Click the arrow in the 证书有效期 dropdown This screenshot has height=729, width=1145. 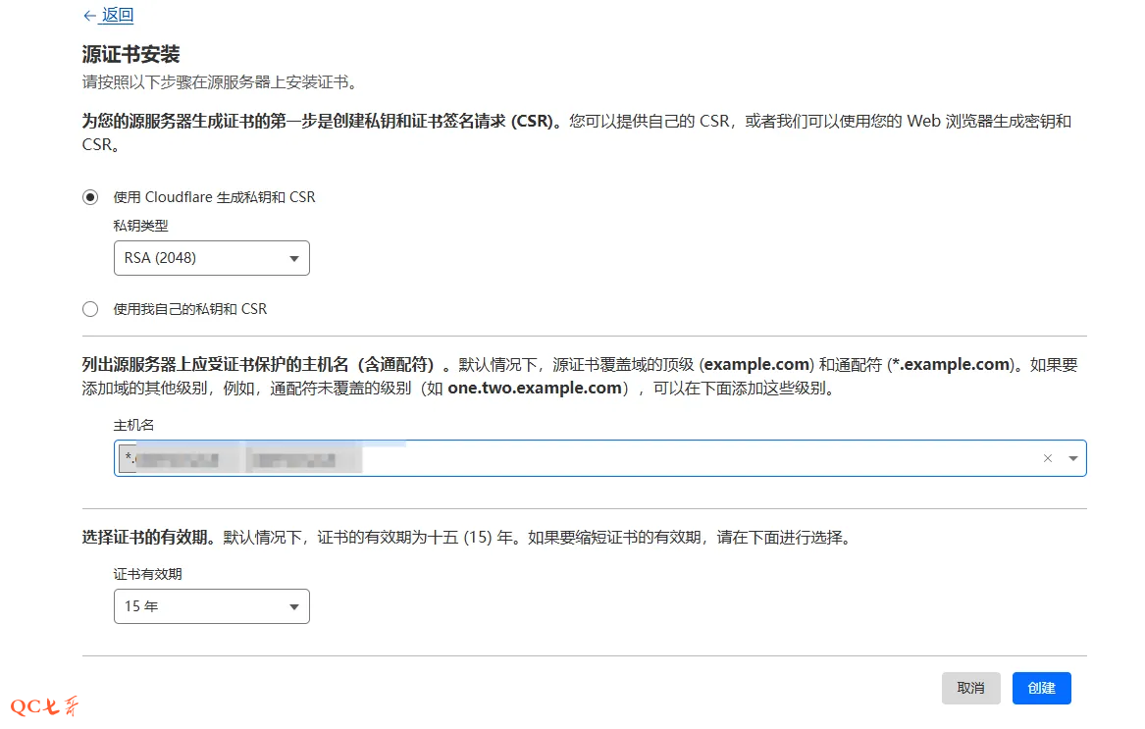coord(294,607)
